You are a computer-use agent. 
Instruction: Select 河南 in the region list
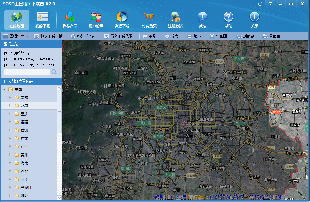25,180
